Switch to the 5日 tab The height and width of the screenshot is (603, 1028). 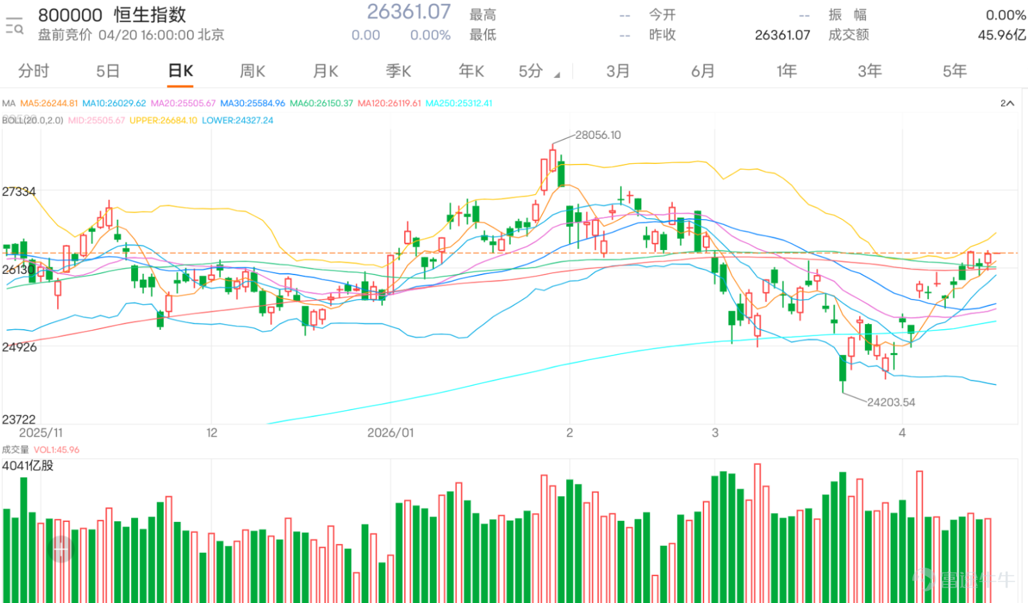coord(108,71)
